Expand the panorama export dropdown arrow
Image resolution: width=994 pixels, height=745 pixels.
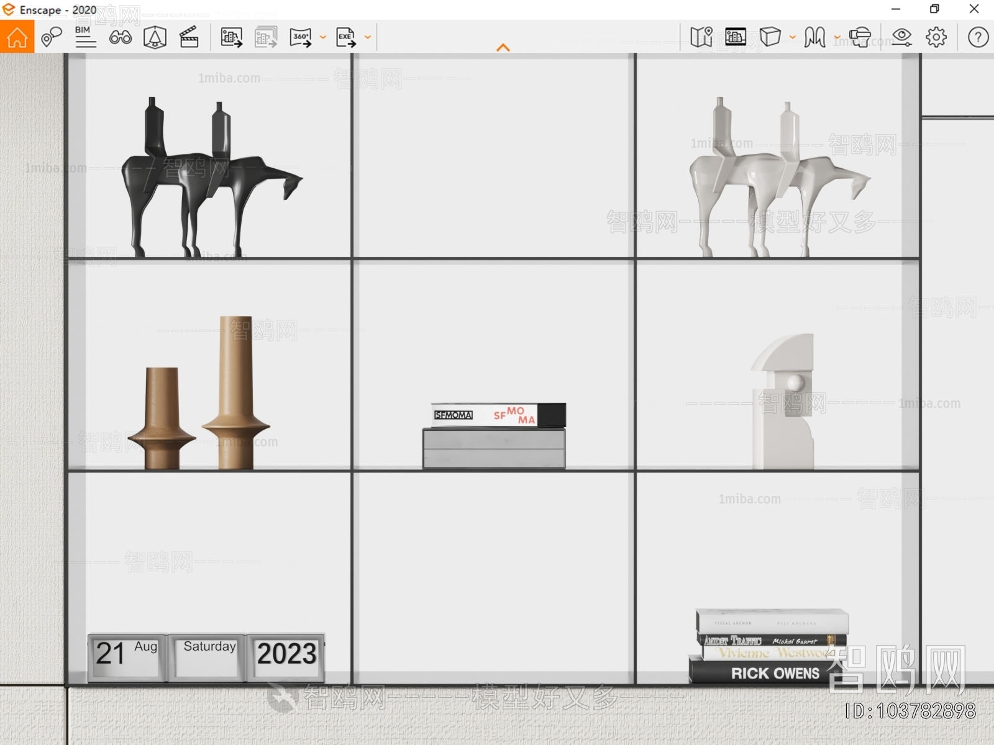tap(323, 37)
